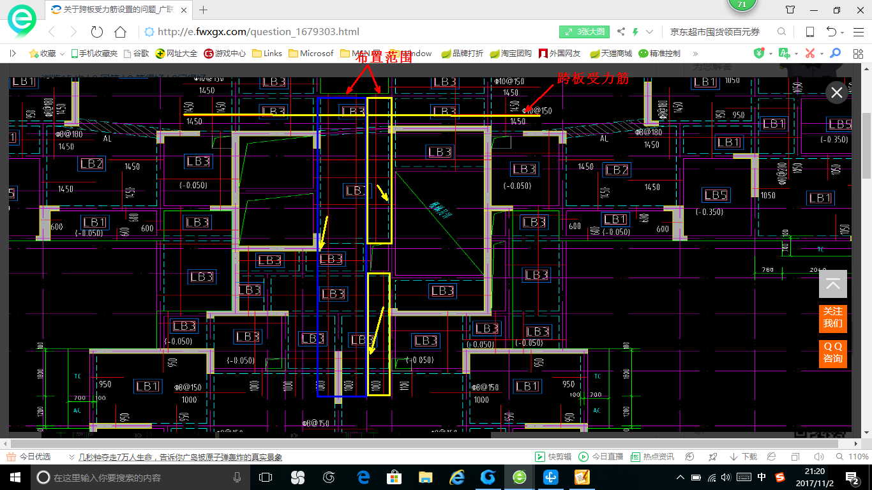Viewport: 872px width, 490px height.
Task: Open the 游戏中心 bookmark
Action: 225,54
